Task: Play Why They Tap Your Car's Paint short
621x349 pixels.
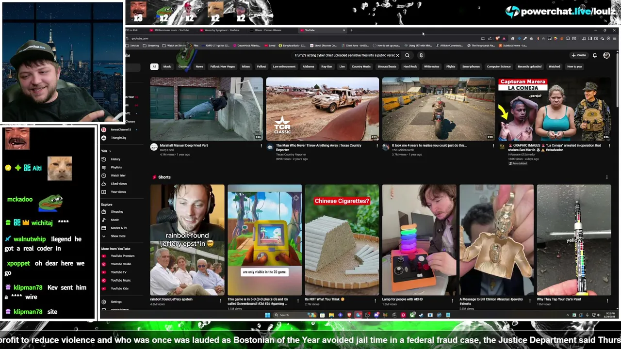Action: (573, 240)
